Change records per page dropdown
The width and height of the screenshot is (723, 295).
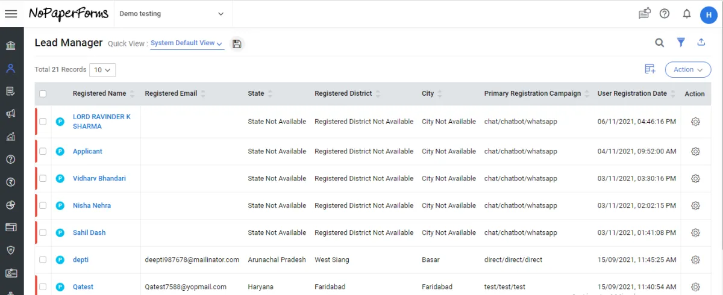point(102,70)
